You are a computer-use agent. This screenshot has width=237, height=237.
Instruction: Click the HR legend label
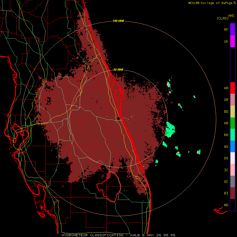point(226,123)
